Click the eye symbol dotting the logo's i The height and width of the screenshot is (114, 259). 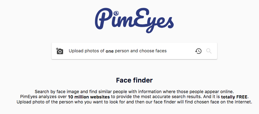point(116,13)
